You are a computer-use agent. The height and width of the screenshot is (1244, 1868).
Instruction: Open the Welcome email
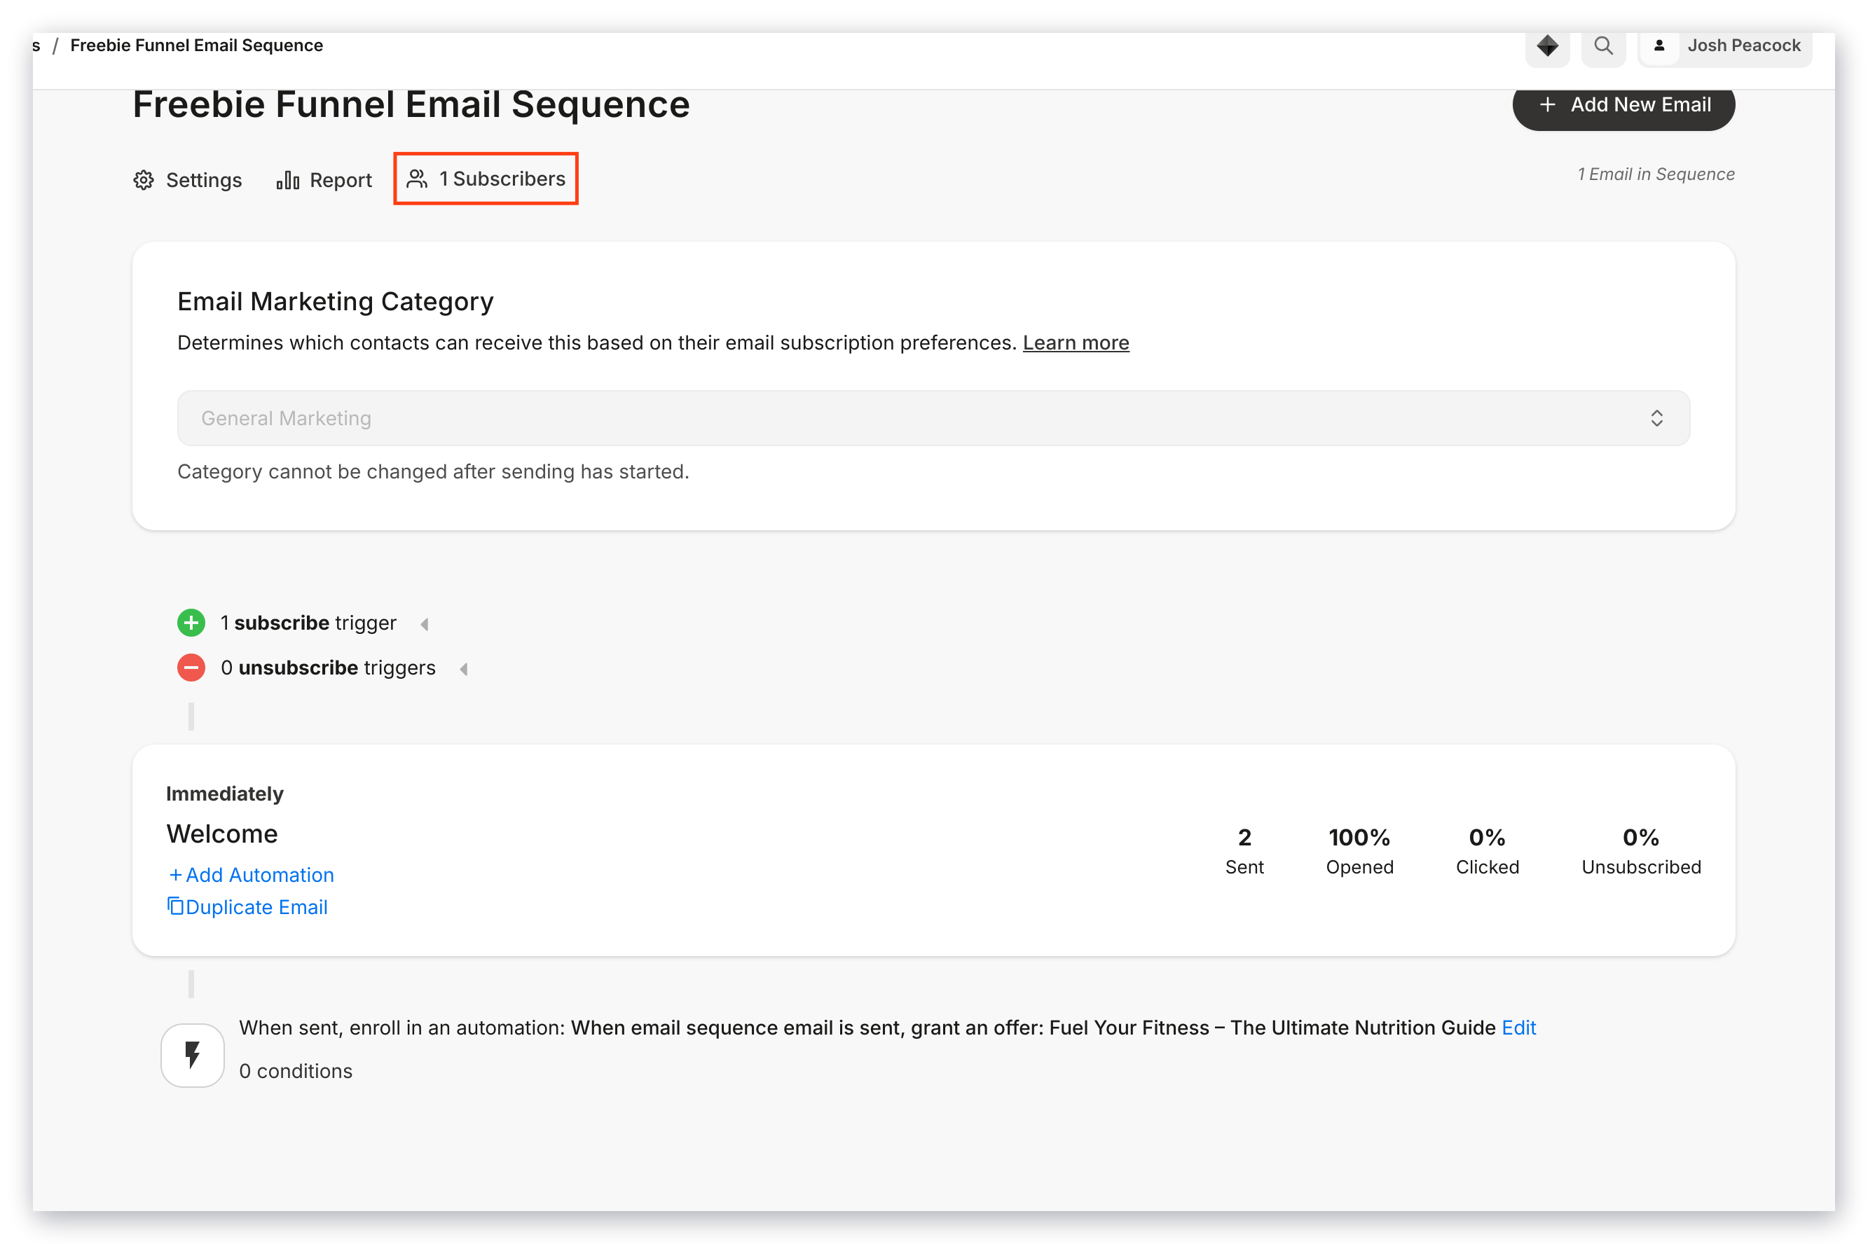coord(222,834)
